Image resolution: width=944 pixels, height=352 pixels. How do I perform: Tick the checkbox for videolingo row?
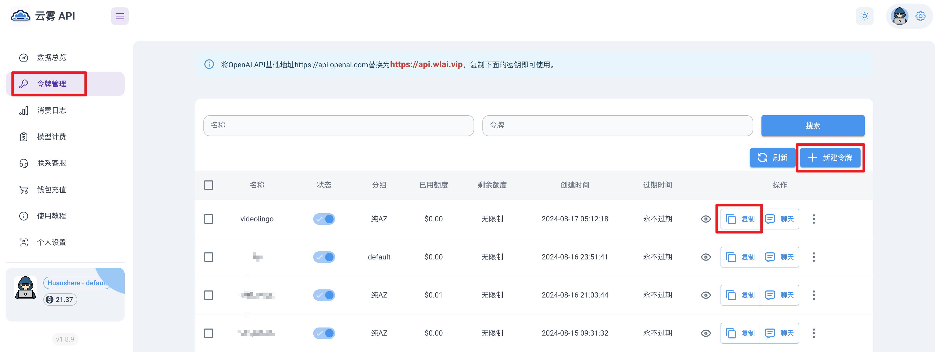click(209, 219)
